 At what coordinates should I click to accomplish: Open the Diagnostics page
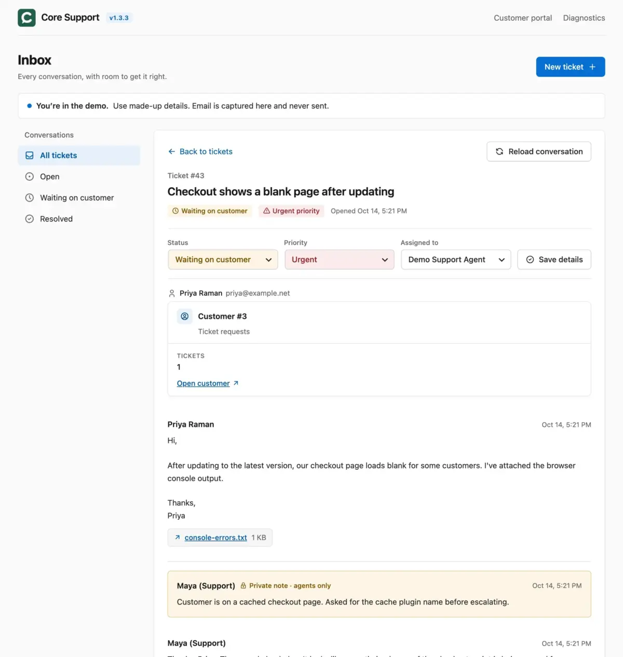(584, 18)
